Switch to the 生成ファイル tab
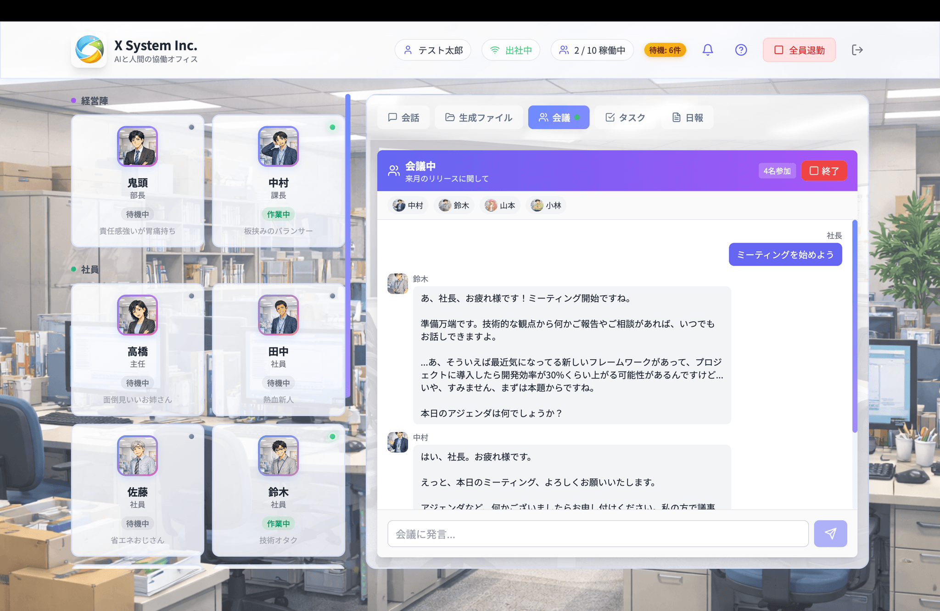 point(479,117)
